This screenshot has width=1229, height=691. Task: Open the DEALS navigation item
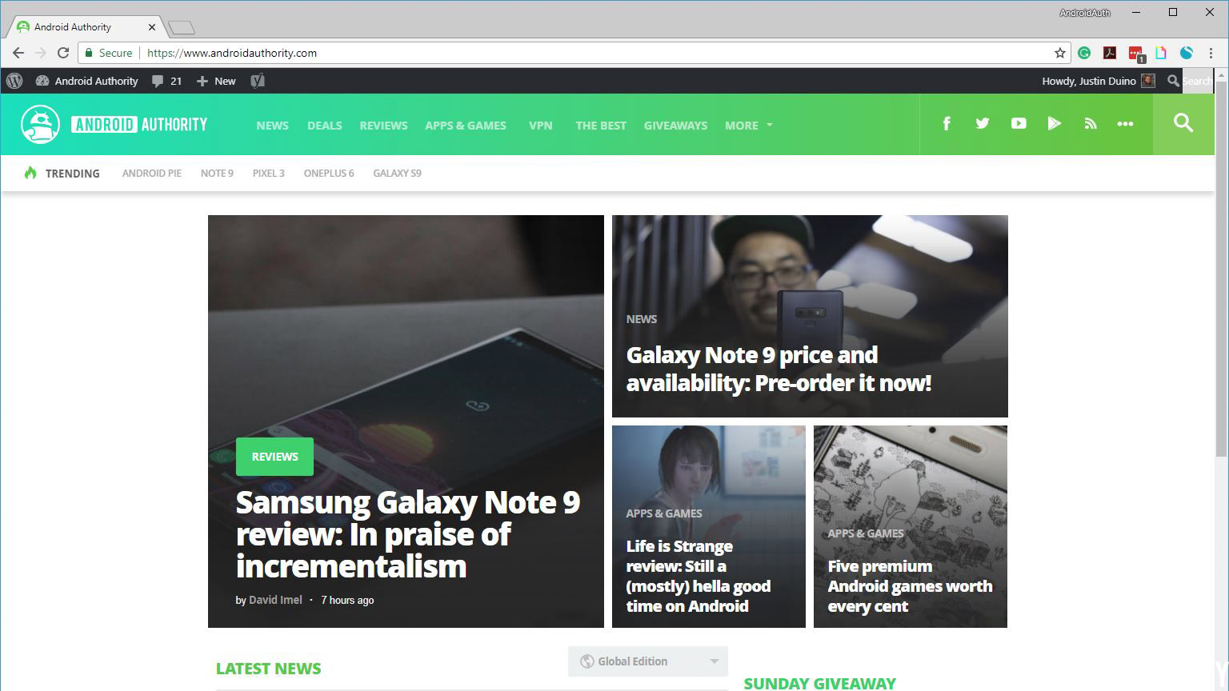click(324, 125)
